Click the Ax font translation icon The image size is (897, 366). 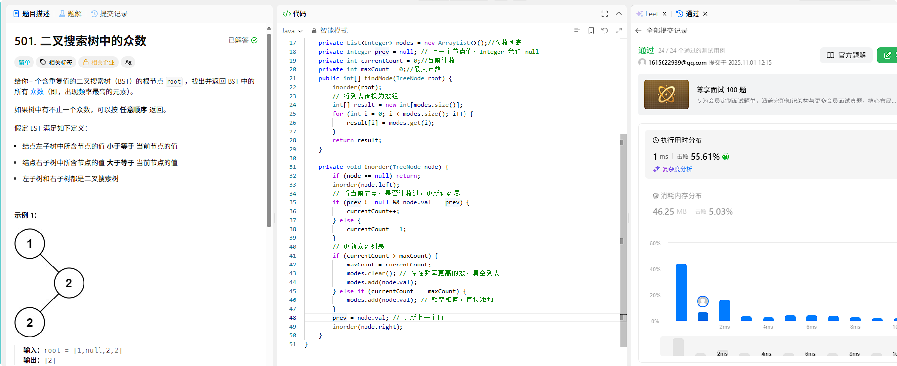pos(128,62)
